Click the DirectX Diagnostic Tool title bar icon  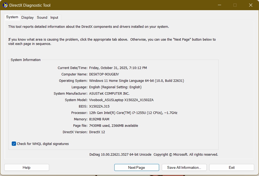pos(5,5)
